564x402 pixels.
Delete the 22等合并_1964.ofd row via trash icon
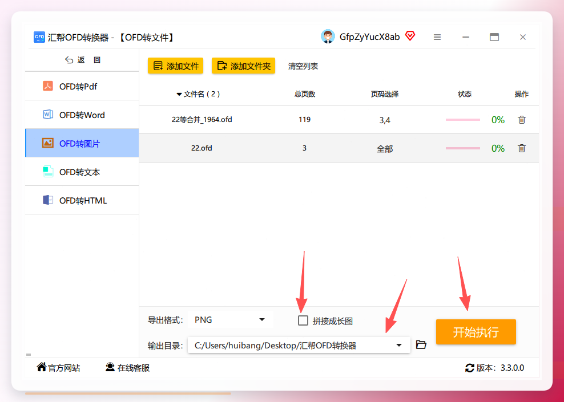[522, 120]
